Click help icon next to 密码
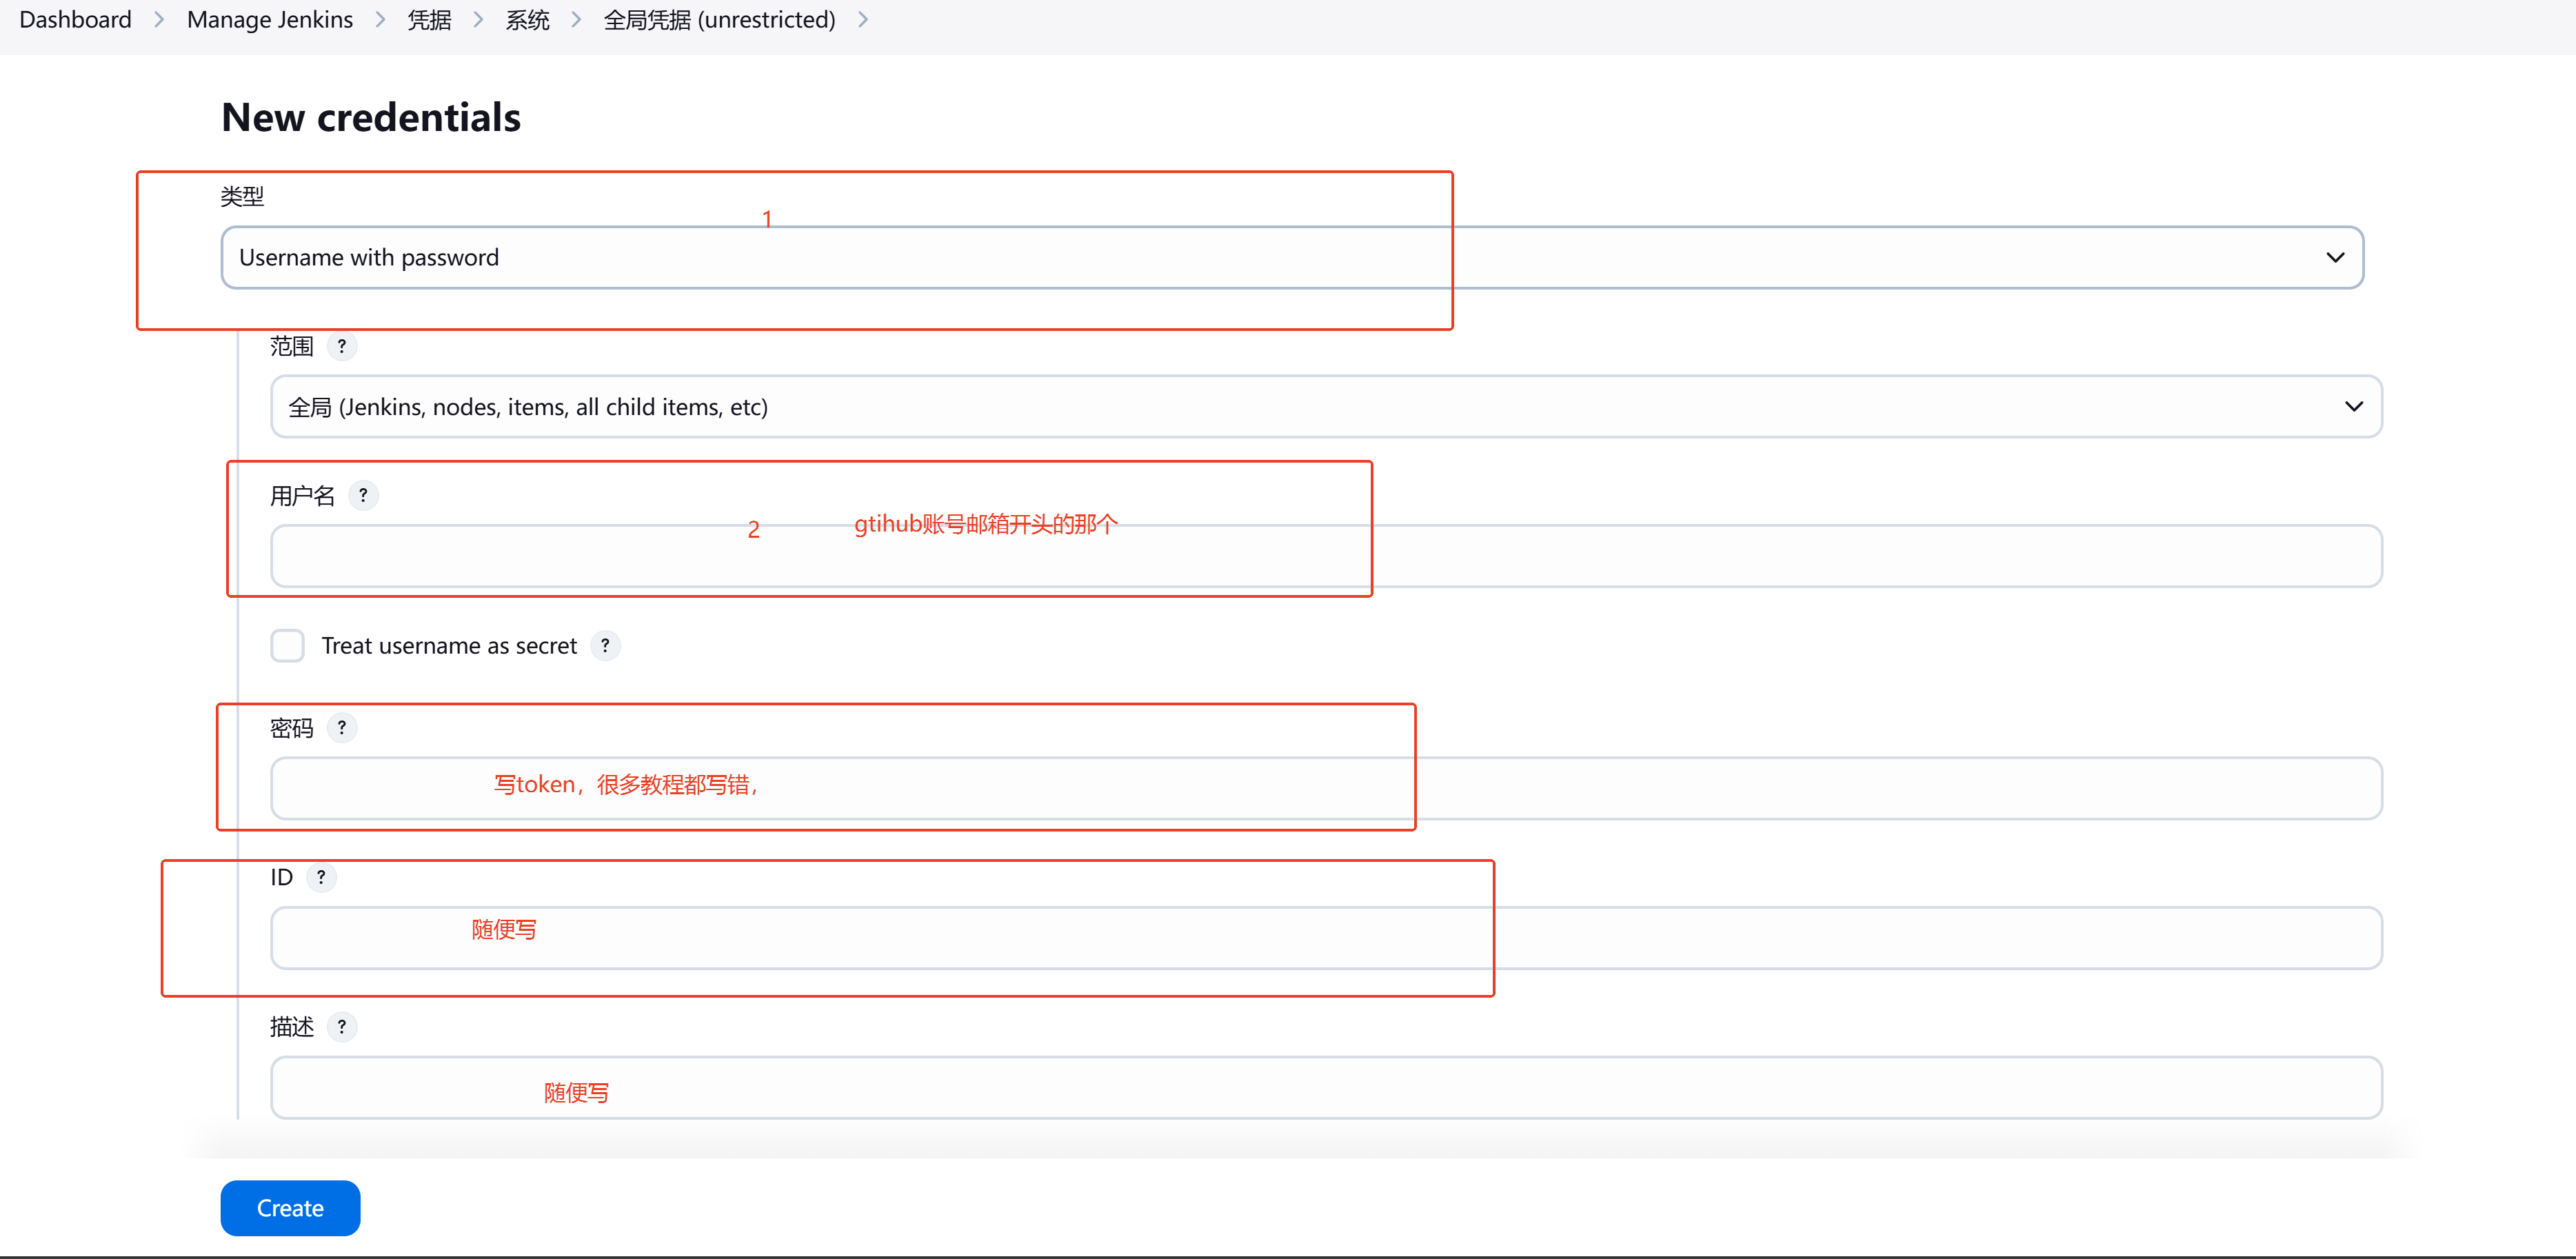 [x=342, y=728]
